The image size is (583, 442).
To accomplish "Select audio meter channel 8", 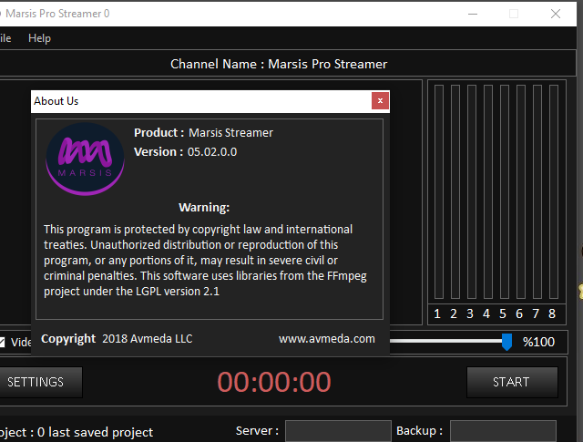I will [551, 314].
